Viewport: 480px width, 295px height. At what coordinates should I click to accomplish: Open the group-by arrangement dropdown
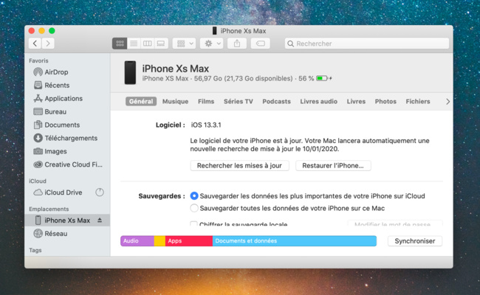tap(184, 44)
